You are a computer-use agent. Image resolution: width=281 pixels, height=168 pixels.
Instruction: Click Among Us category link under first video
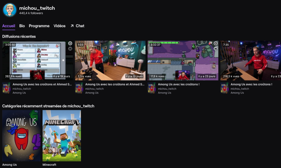(x=19, y=93)
